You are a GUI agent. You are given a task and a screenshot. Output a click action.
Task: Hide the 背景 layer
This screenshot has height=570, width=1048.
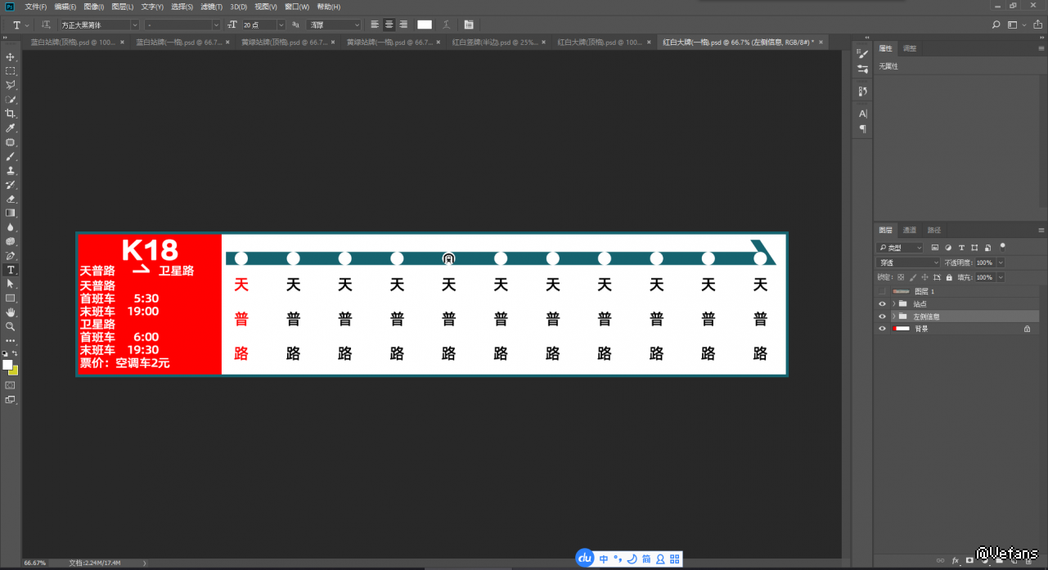click(882, 329)
